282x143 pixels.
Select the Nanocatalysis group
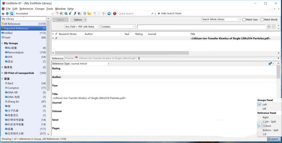[x=16, y=52]
